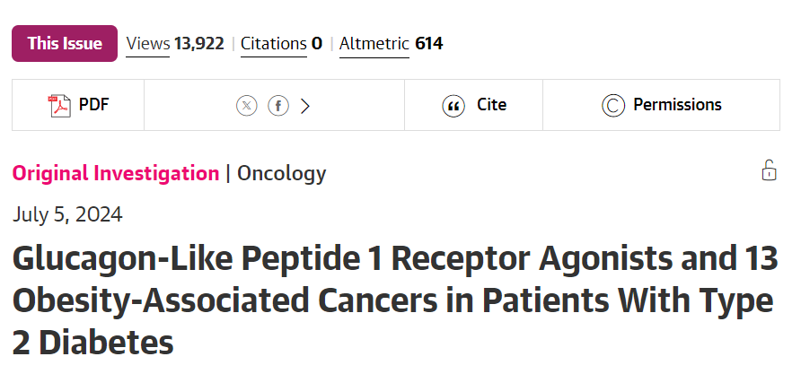The image size is (801, 374).
Task: Click the Altmetric label
Action: (374, 43)
